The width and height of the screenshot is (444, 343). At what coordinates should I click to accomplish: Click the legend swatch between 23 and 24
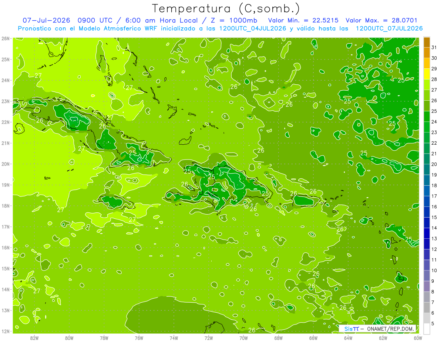(x=427, y=127)
